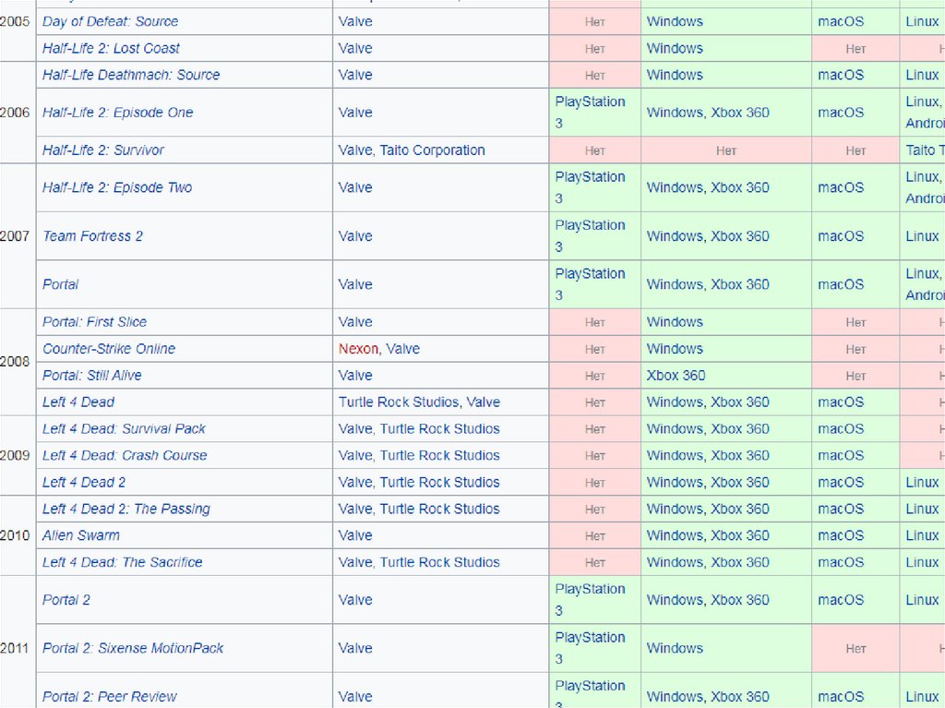Open Valve link in Counter-Strike Online row

point(402,349)
